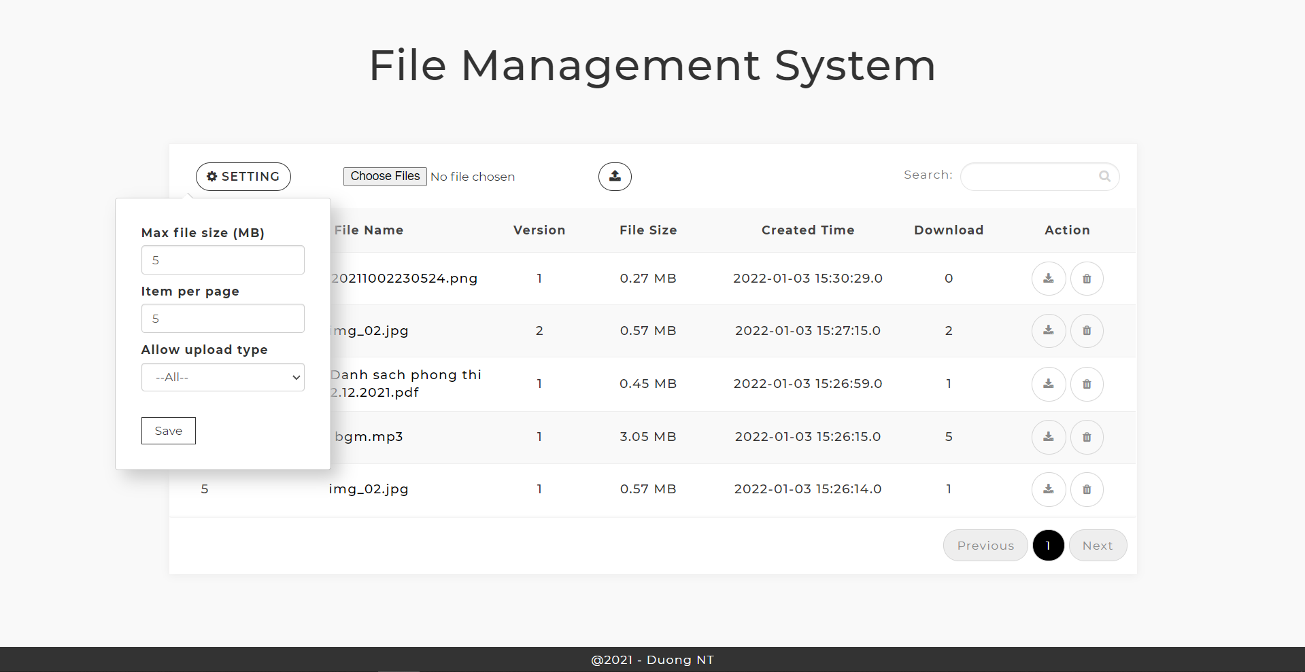The height and width of the screenshot is (672, 1305).
Task: Click the Previous pagination button
Action: click(x=985, y=545)
